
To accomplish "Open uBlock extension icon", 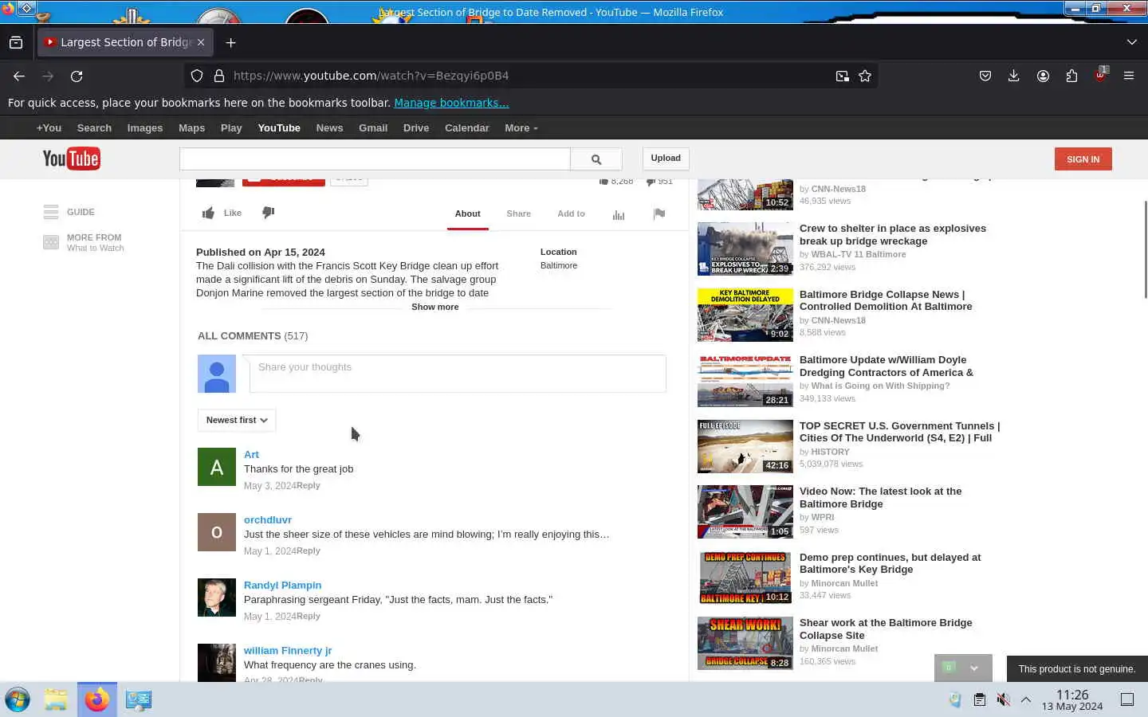I will click(1100, 76).
